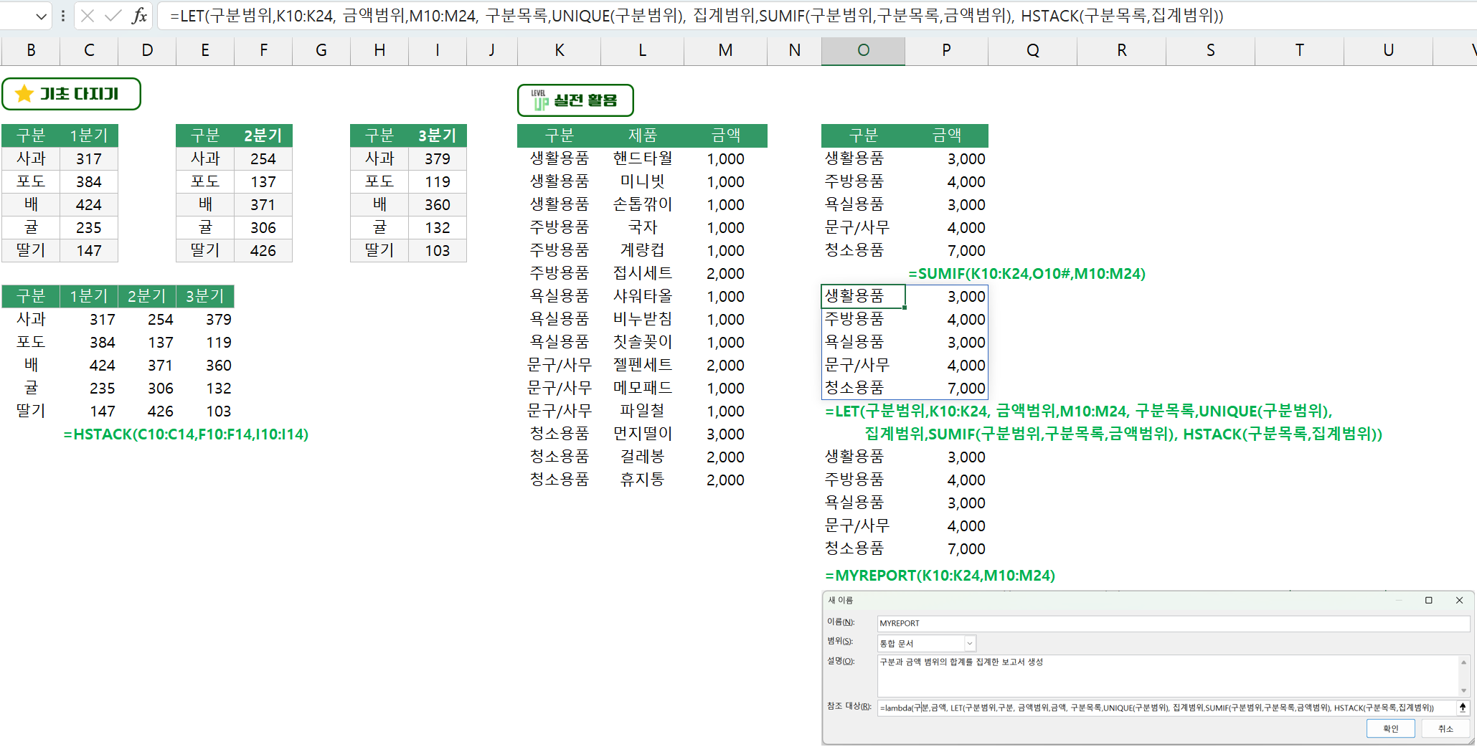
Task: Click the 파일철 product cell
Action: pyautogui.click(x=642, y=411)
